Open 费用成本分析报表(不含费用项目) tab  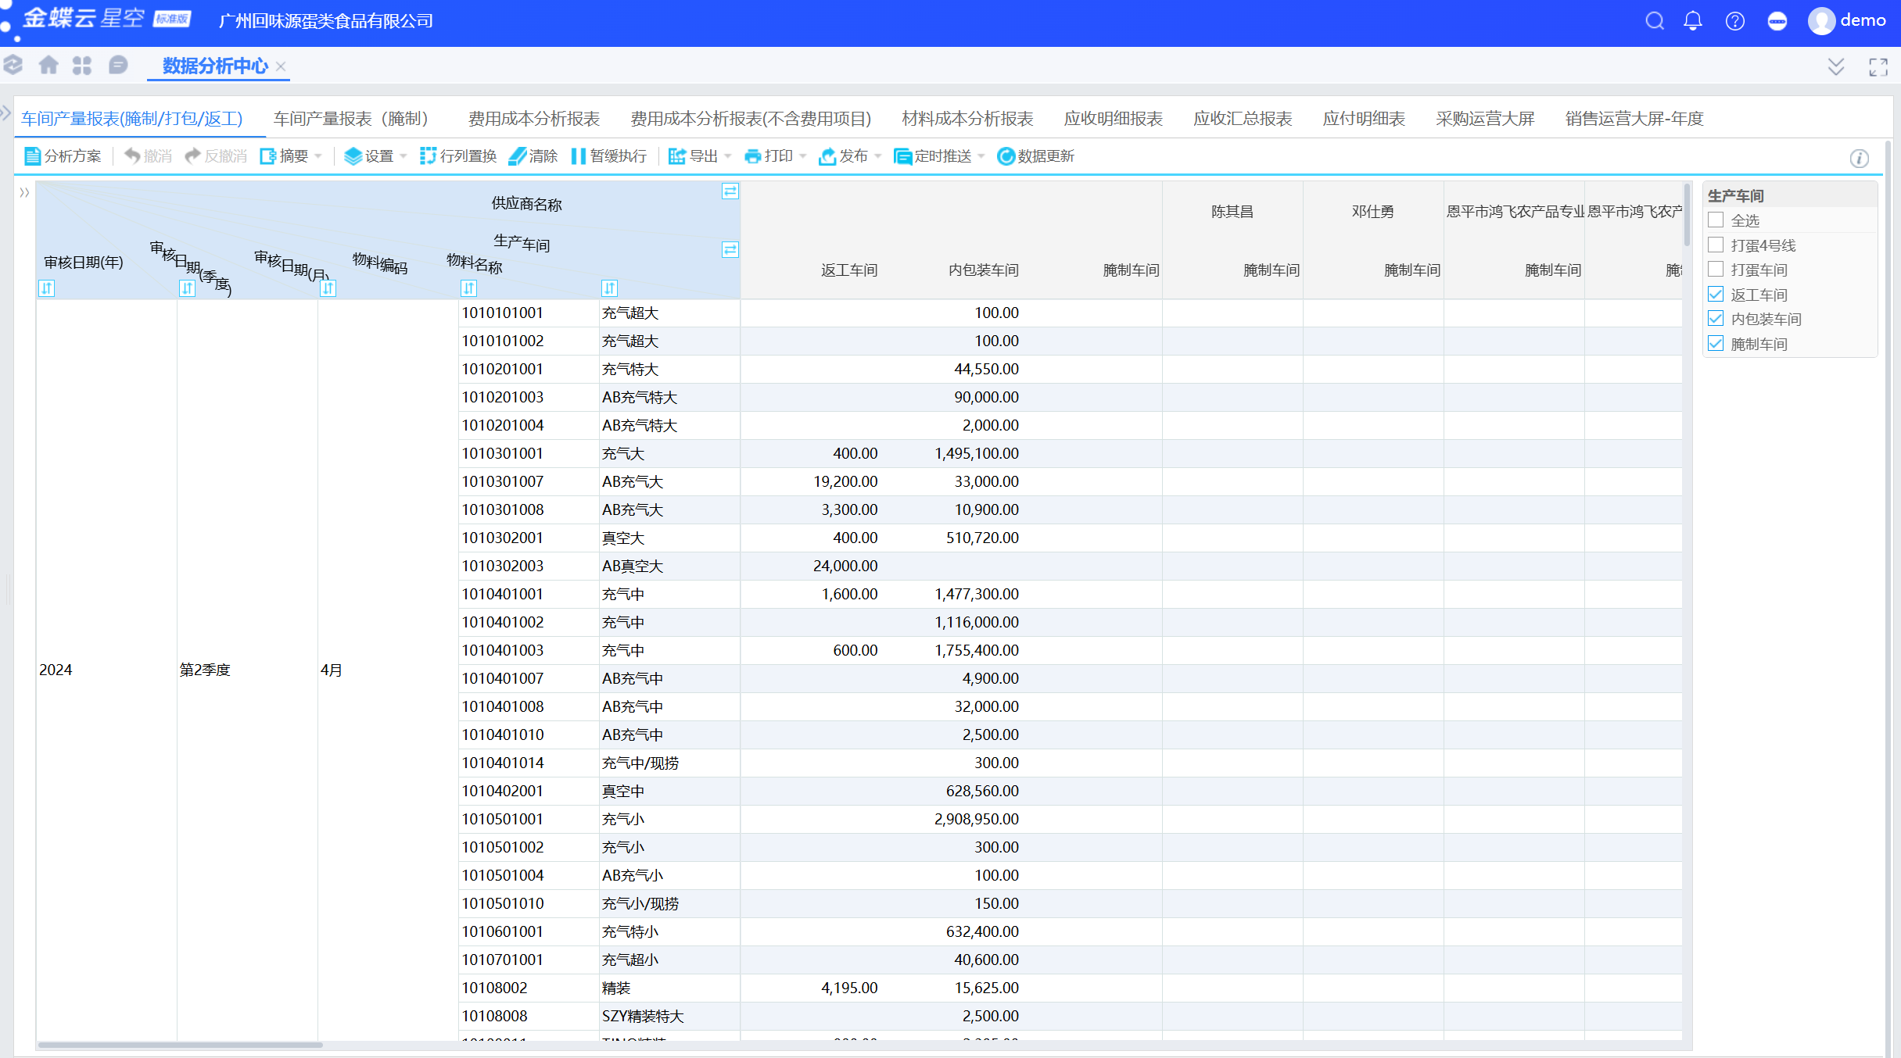coord(751,119)
